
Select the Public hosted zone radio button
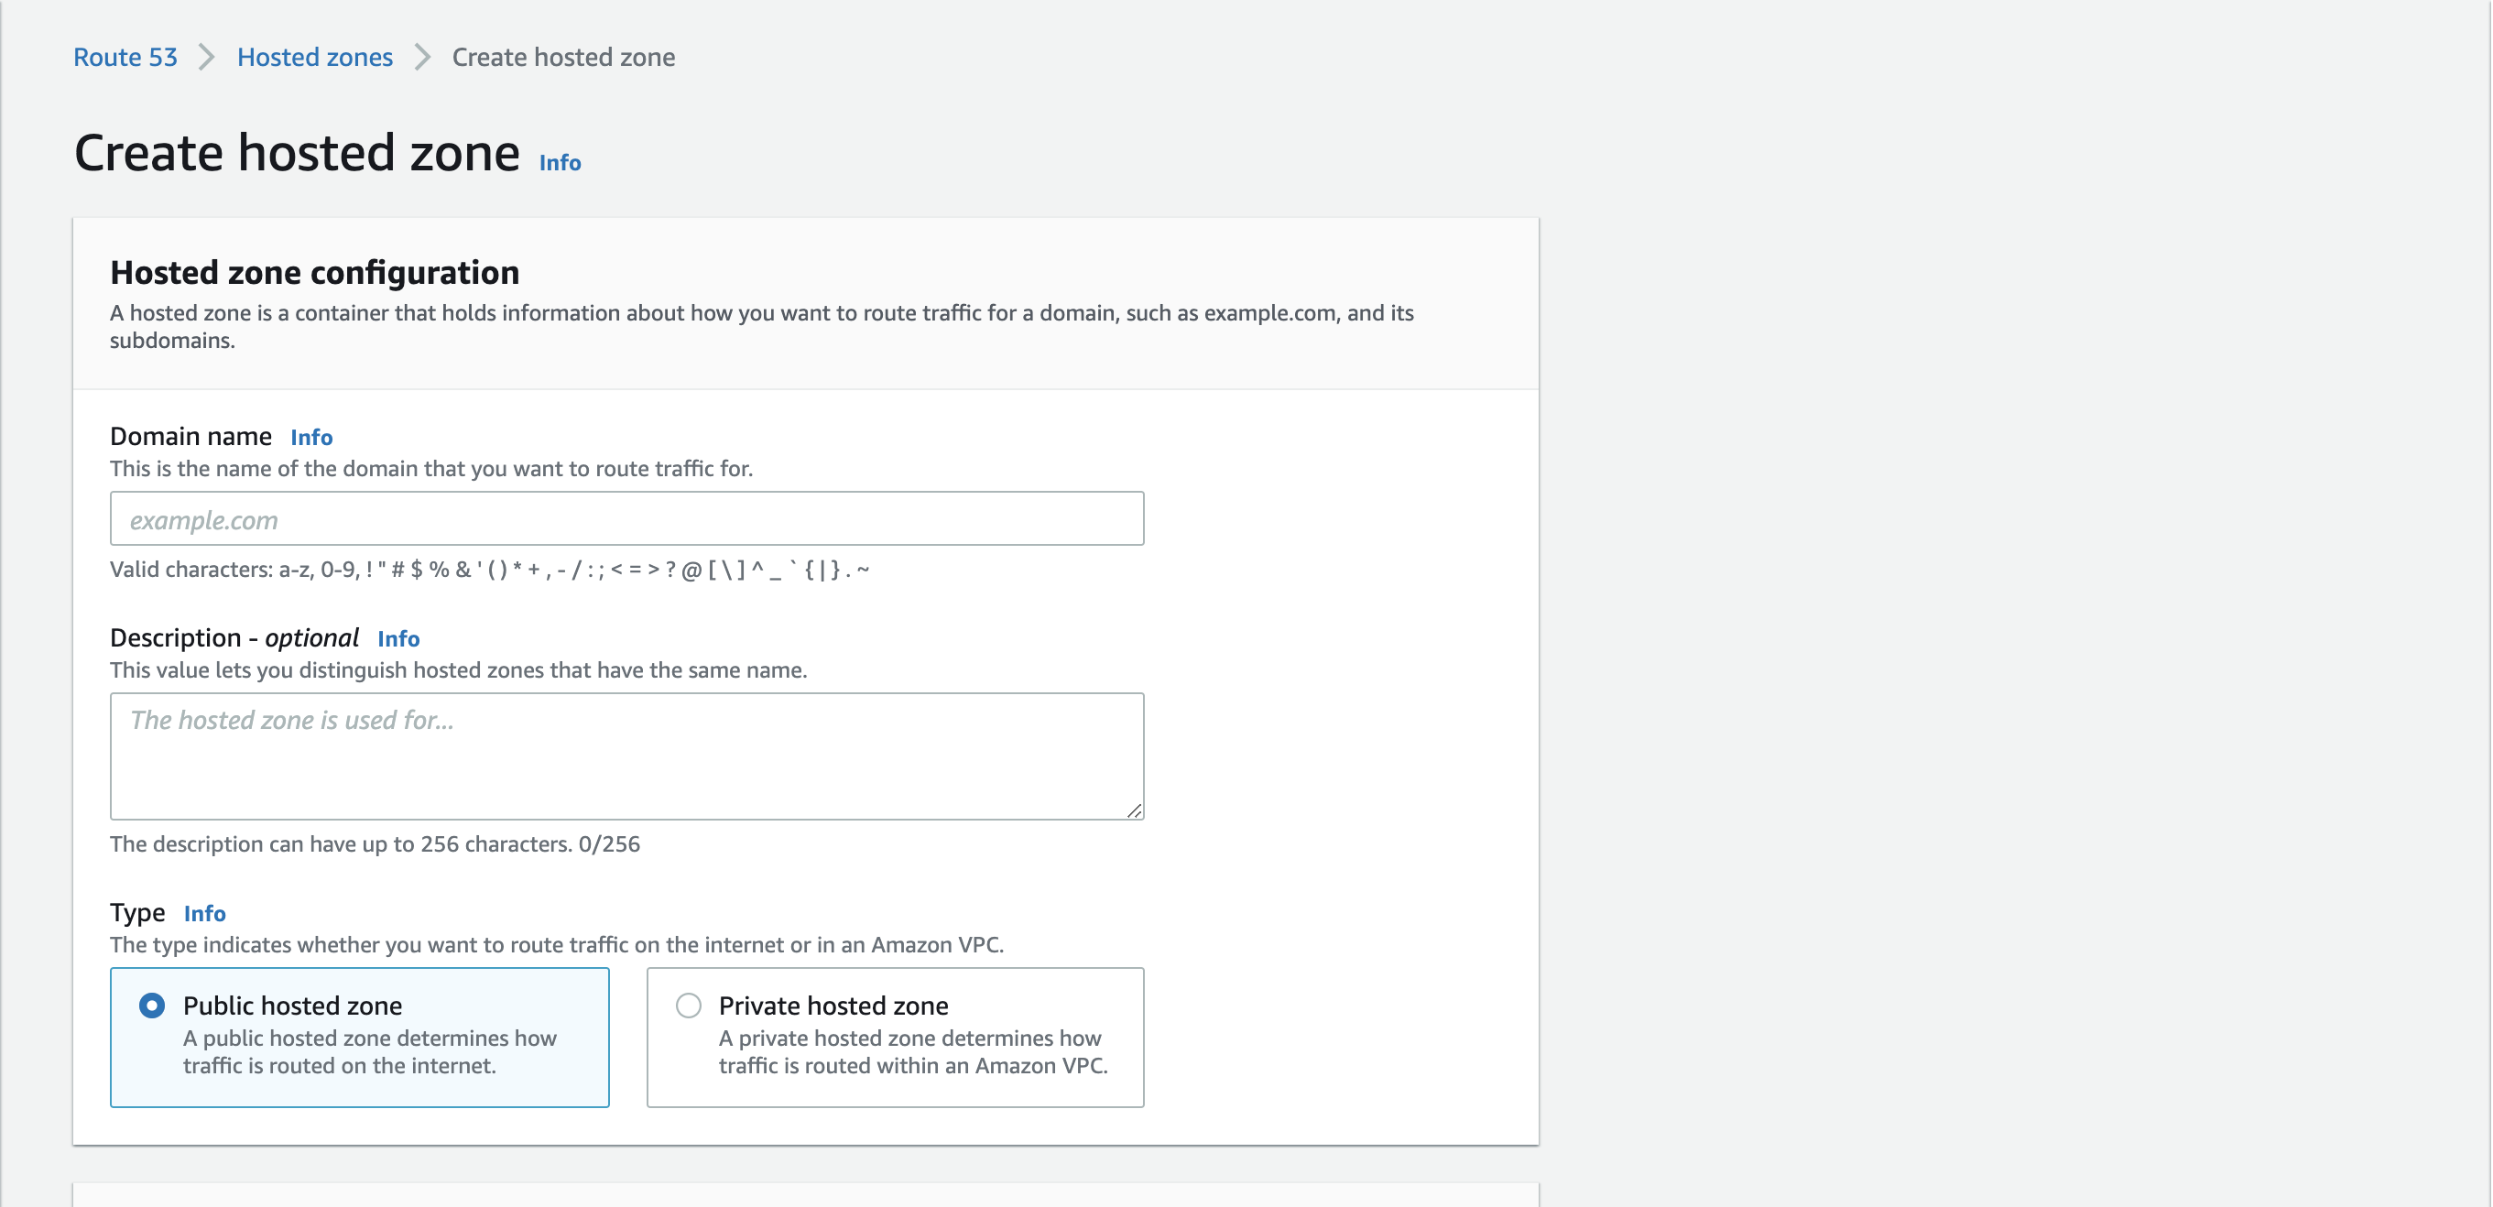pyautogui.click(x=152, y=1006)
